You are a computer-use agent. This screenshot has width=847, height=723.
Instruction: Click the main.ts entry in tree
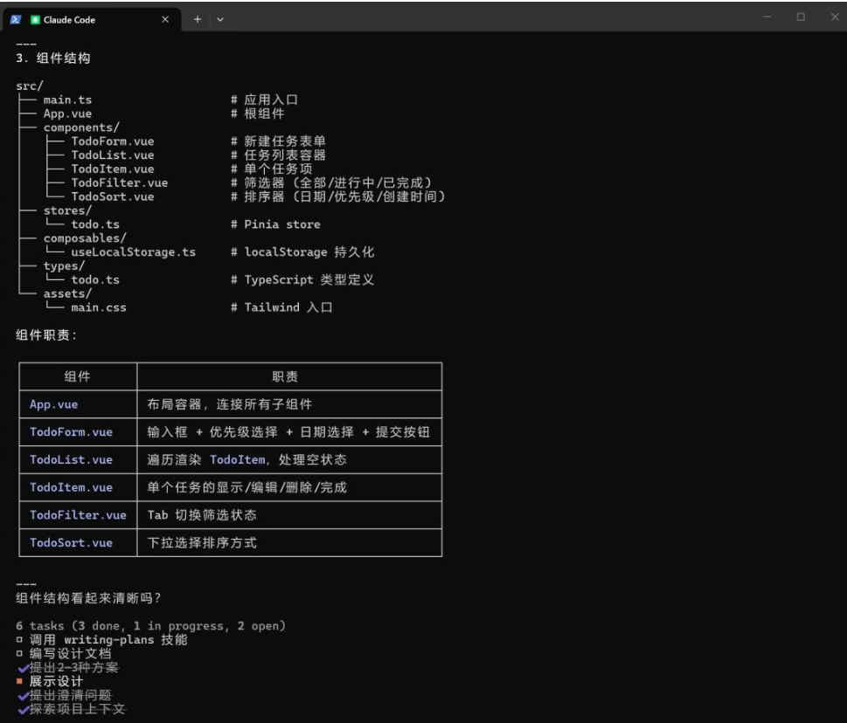[67, 100]
